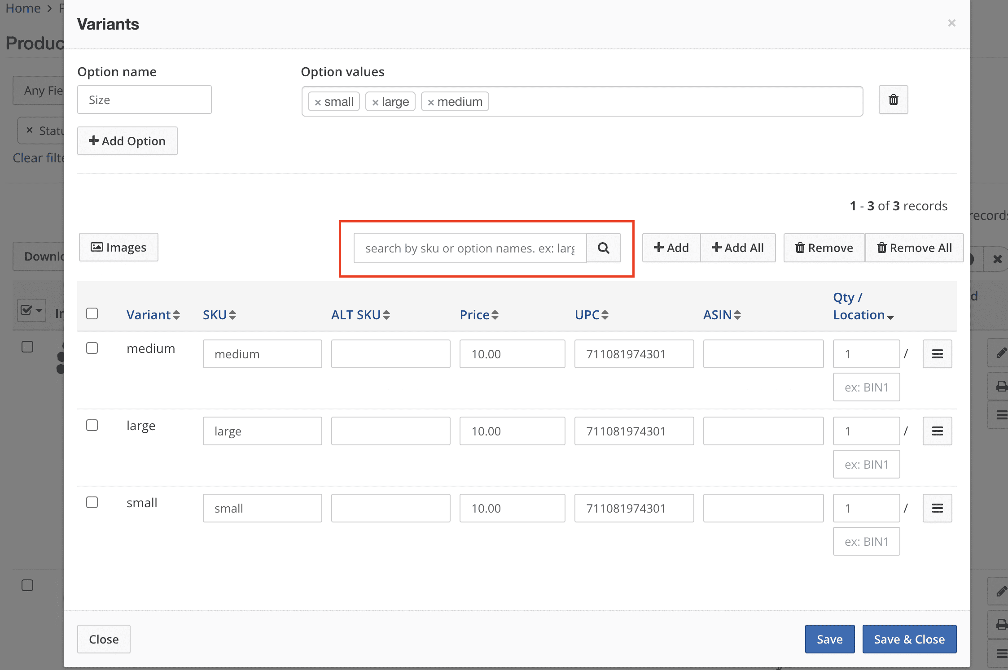This screenshot has width=1008, height=670.
Task: Click ASIN field for large variant
Action: tap(763, 431)
